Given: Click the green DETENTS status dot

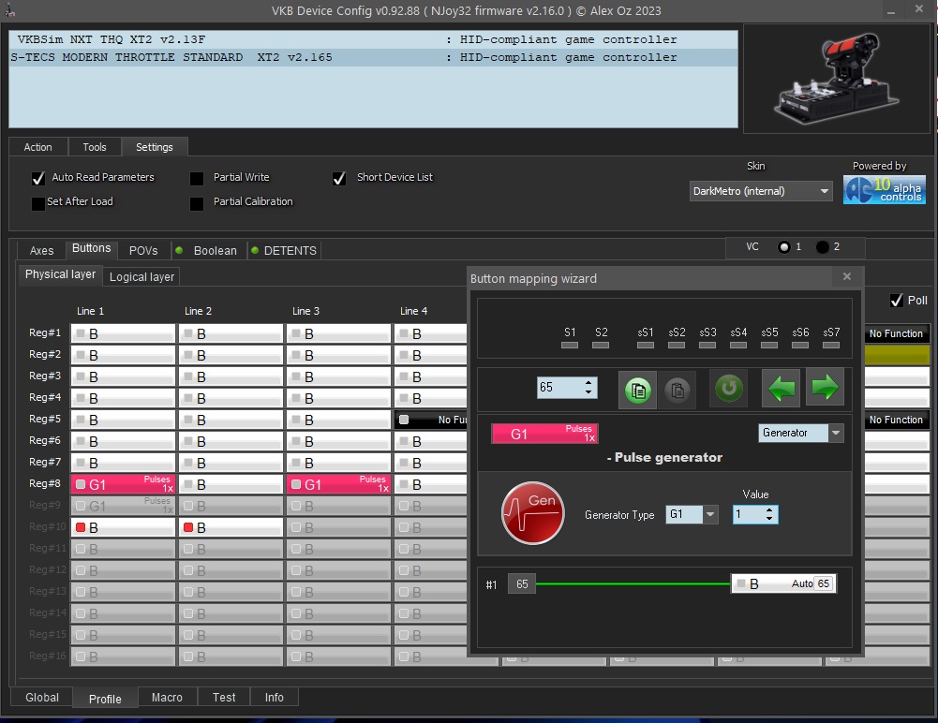Looking at the screenshot, I should [255, 250].
